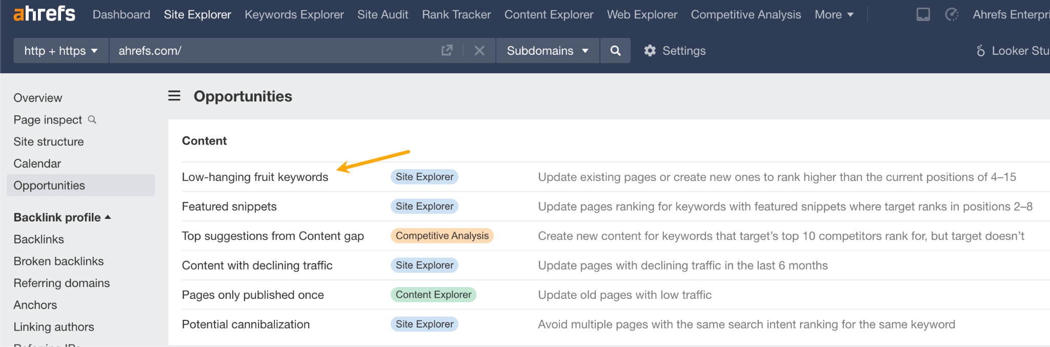The width and height of the screenshot is (1050, 347).
Task: Click the Page inspect magnifier icon
Action: [x=92, y=119]
